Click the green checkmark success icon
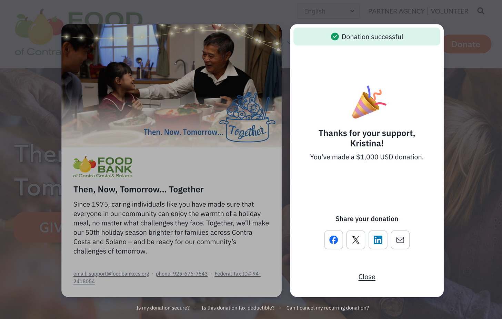The height and width of the screenshot is (319, 502). click(x=335, y=37)
